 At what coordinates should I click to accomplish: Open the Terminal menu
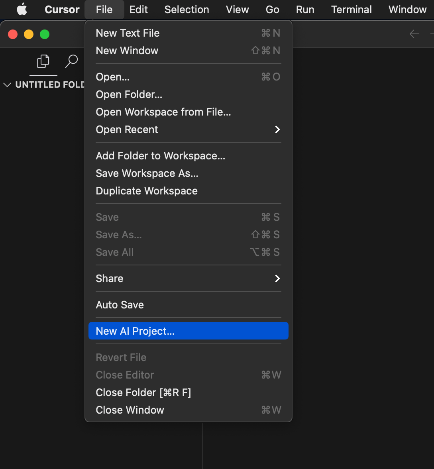352,10
